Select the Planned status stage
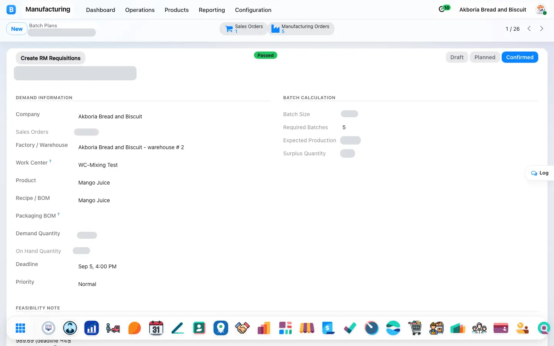554x346 pixels. [485, 57]
